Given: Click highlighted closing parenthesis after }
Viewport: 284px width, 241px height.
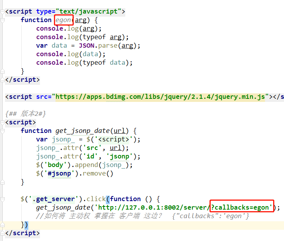Looking at the screenshot, I should (x=26, y=225).
